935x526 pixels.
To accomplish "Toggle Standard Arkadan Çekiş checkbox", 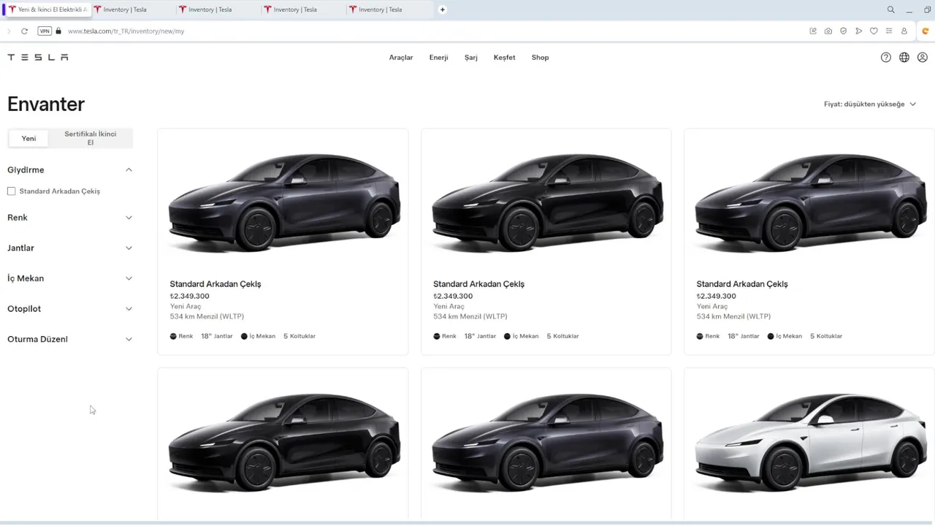I will 11,191.
